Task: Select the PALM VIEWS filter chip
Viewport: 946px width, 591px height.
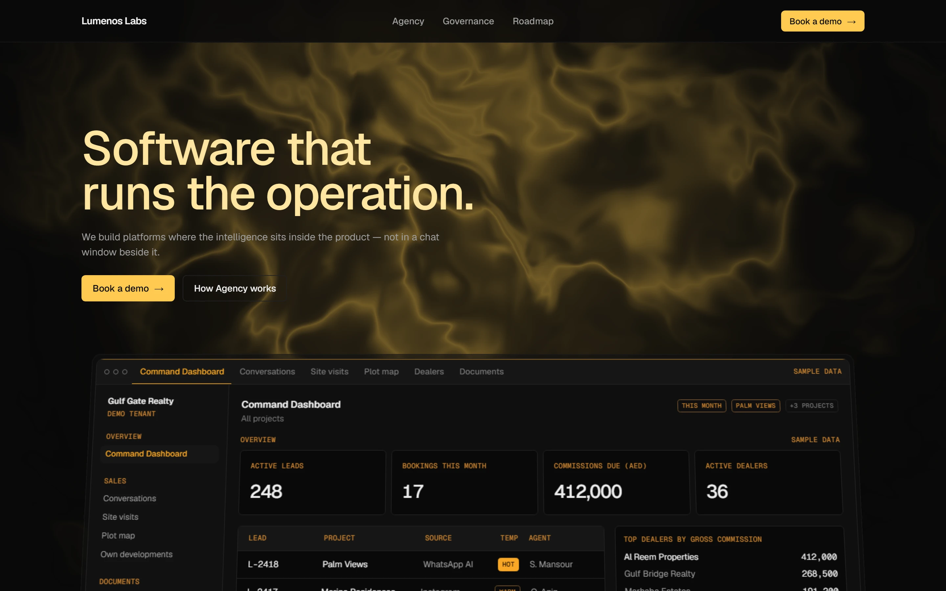Action: (x=755, y=406)
